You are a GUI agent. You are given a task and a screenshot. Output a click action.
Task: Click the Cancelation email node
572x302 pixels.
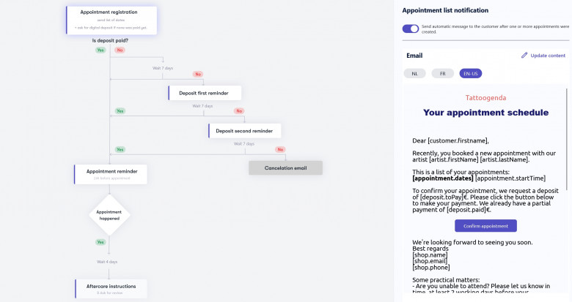coord(285,168)
